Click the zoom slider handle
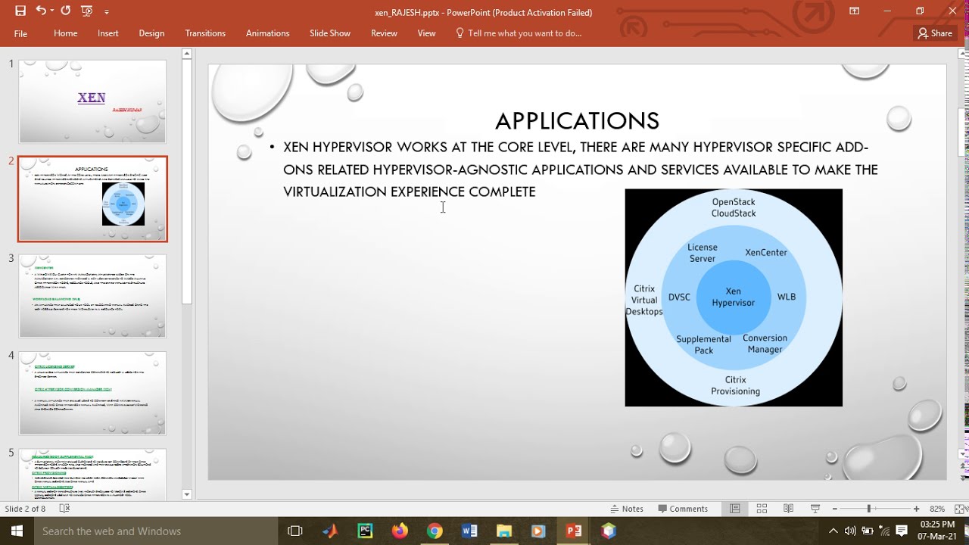The width and height of the screenshot is (969, 545). 869,509
